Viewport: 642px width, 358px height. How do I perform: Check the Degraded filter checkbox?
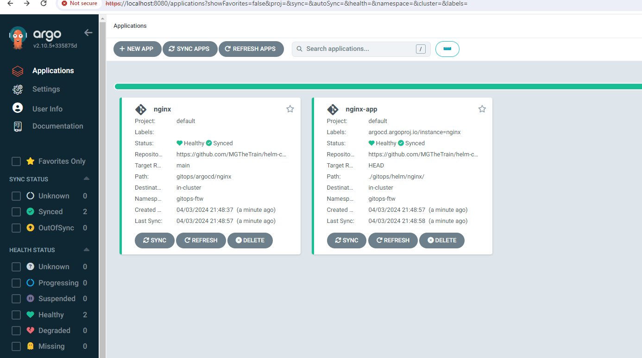click(x=16, y=331)
